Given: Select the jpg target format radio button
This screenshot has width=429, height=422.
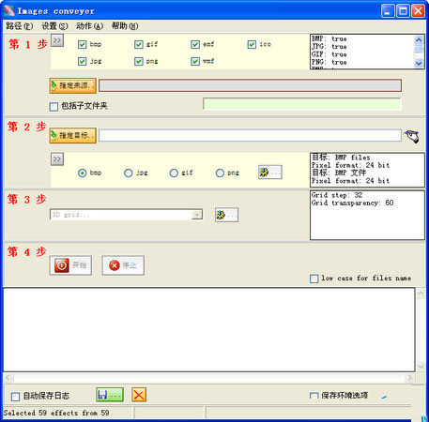Looking at the screenshot, I should [x=129, y=173].
